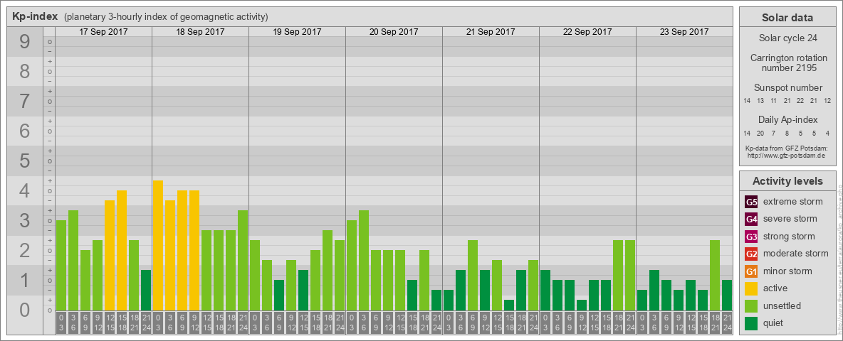This screenshot has width=843, height=341.
Task: Click the 23 Sep '21 24' hour label
Action: point(726,323)
